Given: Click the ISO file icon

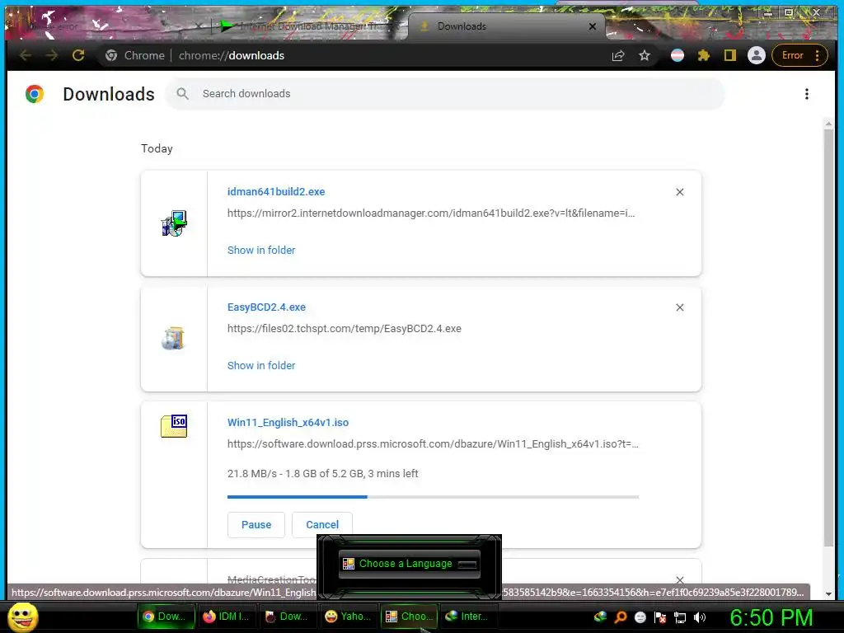Looking at the screenshot, I should pyautogui.click(x=174, y=426).
